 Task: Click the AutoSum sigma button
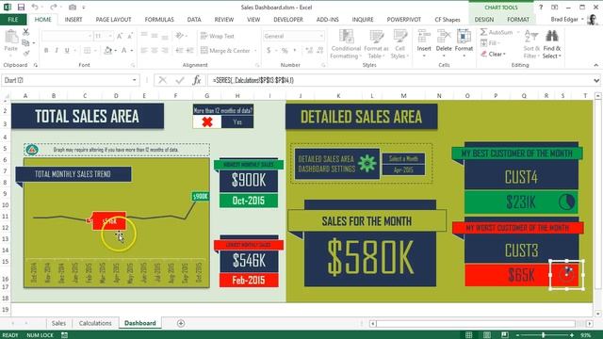[497, 32]
